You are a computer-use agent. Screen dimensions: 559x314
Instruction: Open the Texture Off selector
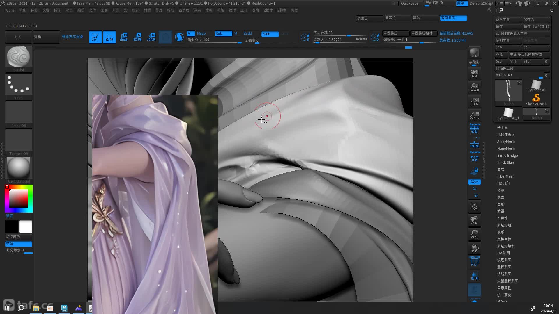coord(19,142)
